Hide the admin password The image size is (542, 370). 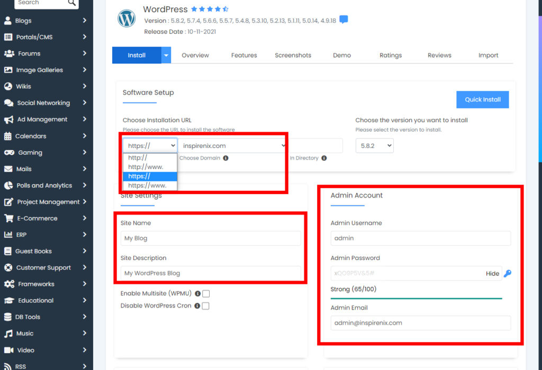point(493,274)
